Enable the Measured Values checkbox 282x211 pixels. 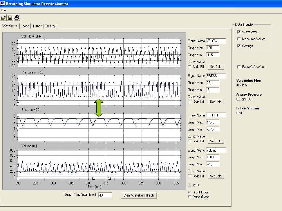click(239, 39)
